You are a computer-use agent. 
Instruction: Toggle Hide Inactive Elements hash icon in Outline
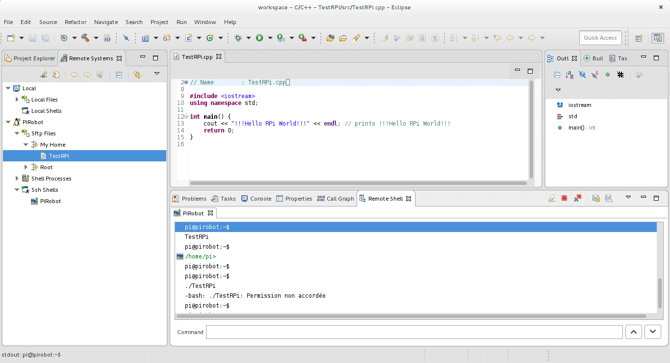pos(620,75)
